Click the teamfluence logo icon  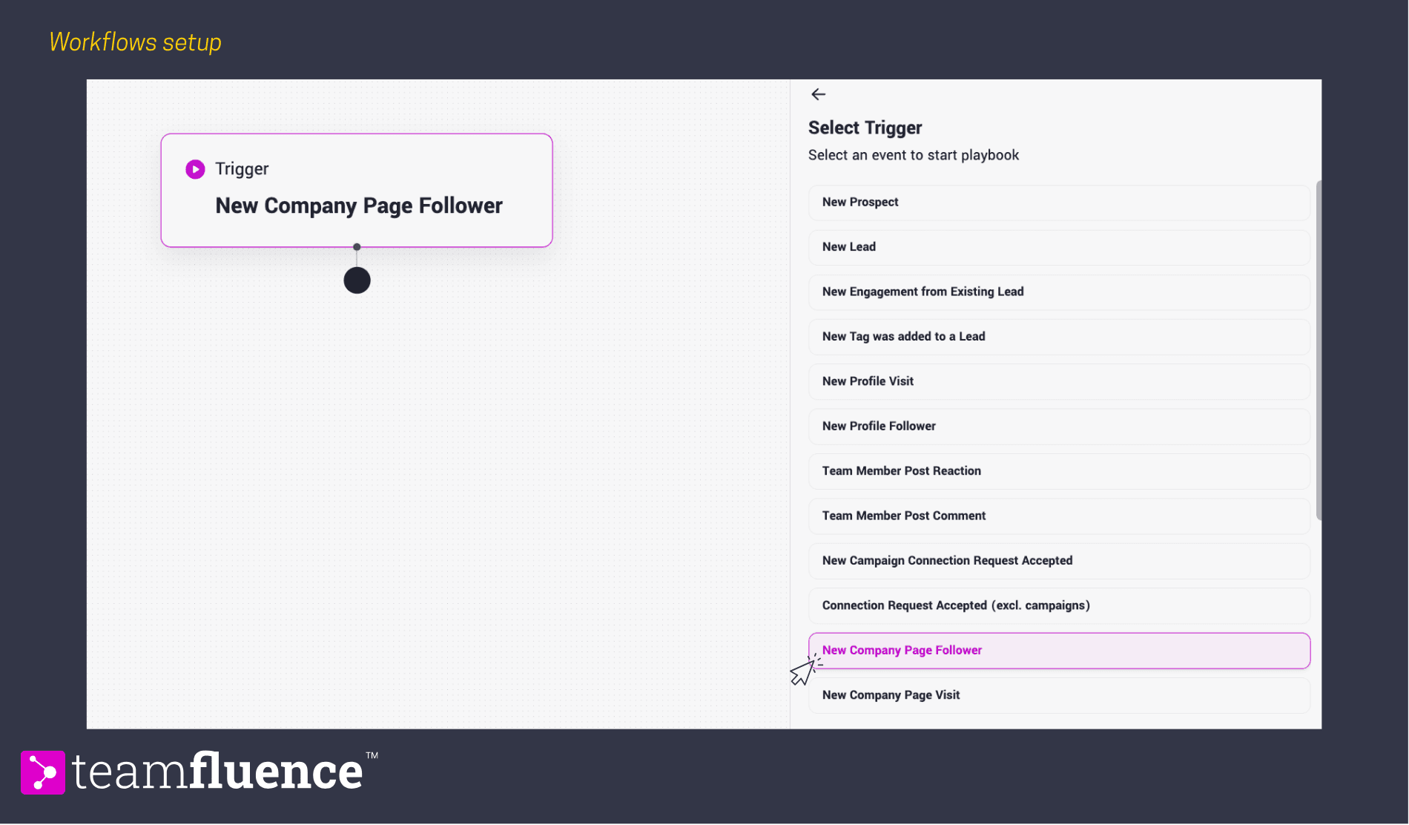[x=42, y=772]
